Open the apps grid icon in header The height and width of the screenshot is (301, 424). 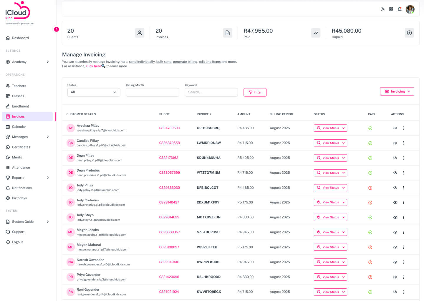point(391,9)
